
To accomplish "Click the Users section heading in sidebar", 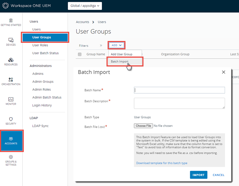I will point(34,21).
